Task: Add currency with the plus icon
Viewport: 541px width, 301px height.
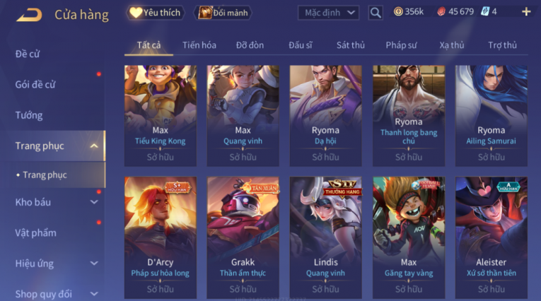Action: point(526,12)
